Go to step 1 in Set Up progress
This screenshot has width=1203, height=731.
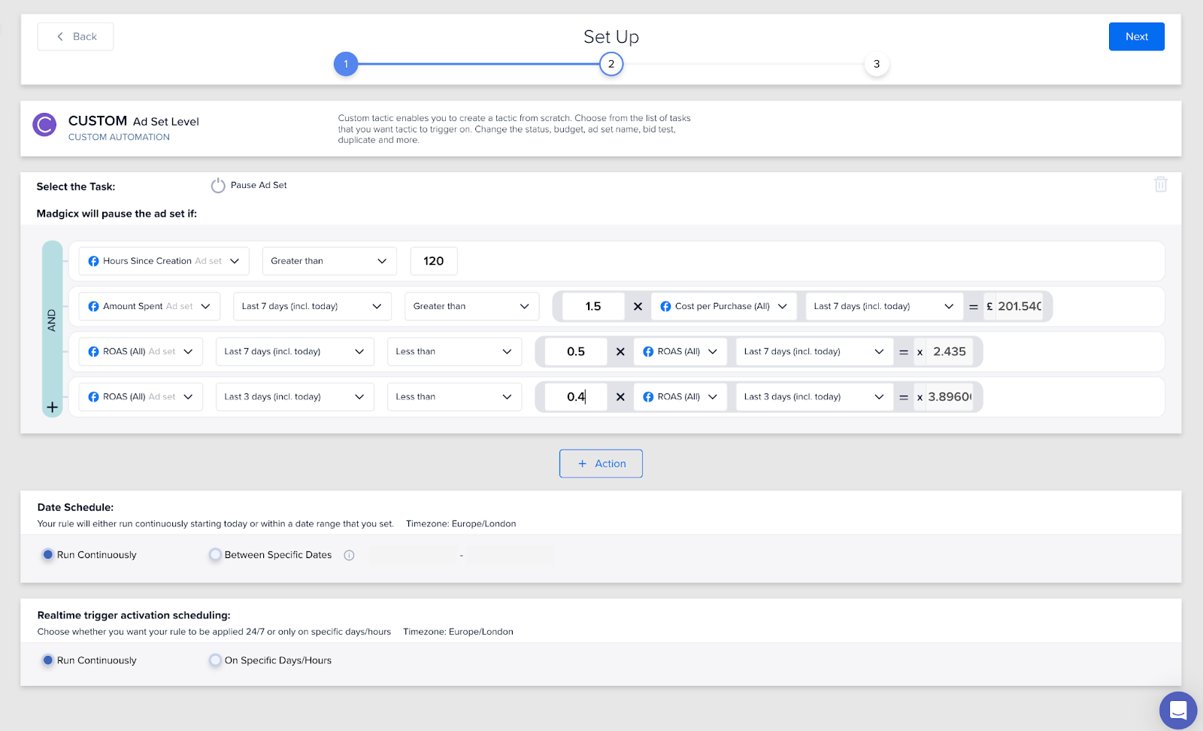coord(346,64)
